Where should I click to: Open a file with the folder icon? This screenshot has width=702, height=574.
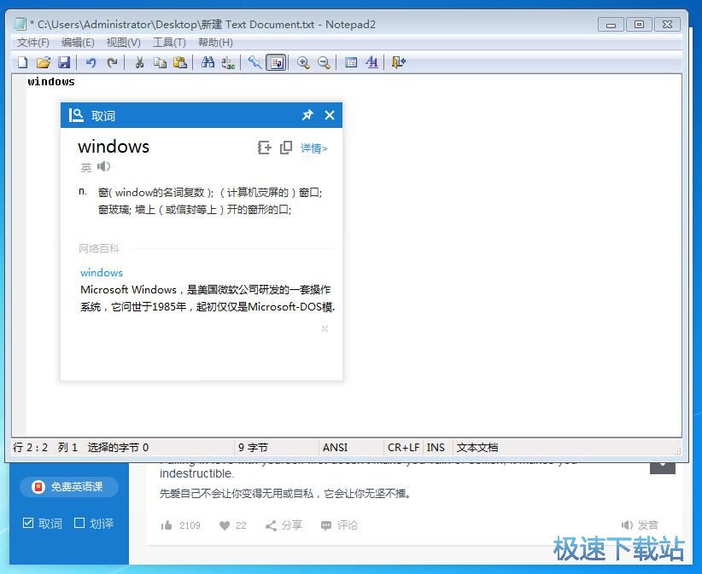pos(44,62)
